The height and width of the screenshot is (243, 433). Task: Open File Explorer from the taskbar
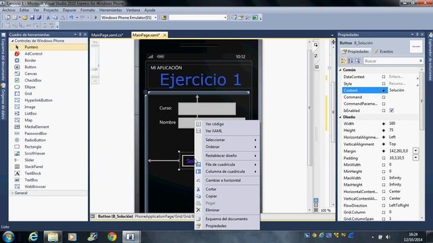[x=53, y=237]
